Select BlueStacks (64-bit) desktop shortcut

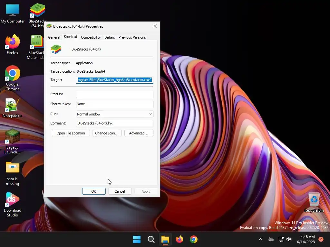(x=37, y=15)
